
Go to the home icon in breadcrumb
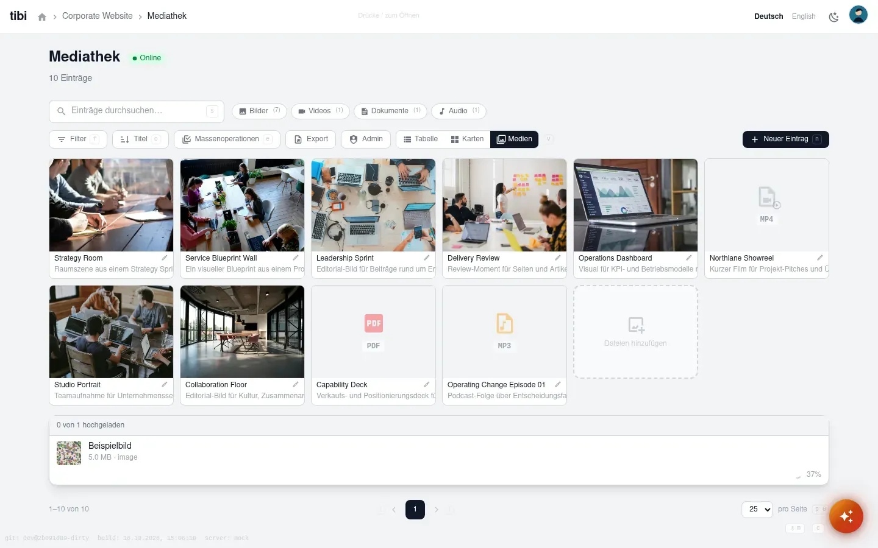pyautogui.click(x=42, y=16)
